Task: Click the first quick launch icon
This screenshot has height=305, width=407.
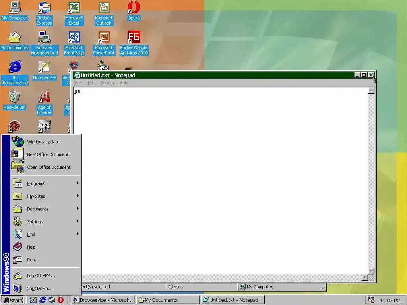Action: point(33,300)
